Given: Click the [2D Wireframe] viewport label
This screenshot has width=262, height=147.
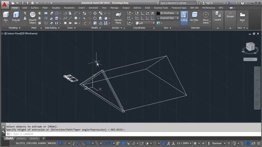Looking at the screenshot, I should pos(29,33).
